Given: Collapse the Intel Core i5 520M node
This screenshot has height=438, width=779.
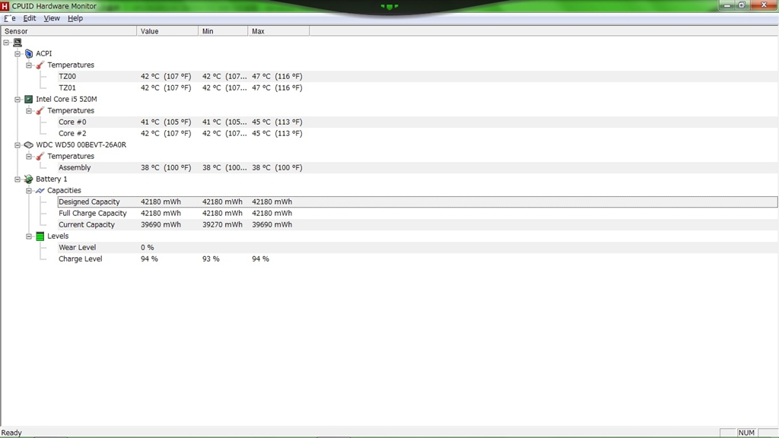Looking at the screenshot, I should point(17,100).
